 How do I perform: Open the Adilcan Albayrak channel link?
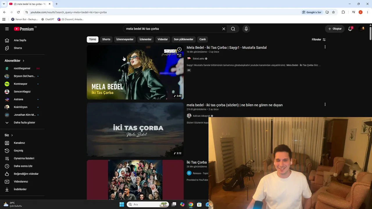(201, 116)
